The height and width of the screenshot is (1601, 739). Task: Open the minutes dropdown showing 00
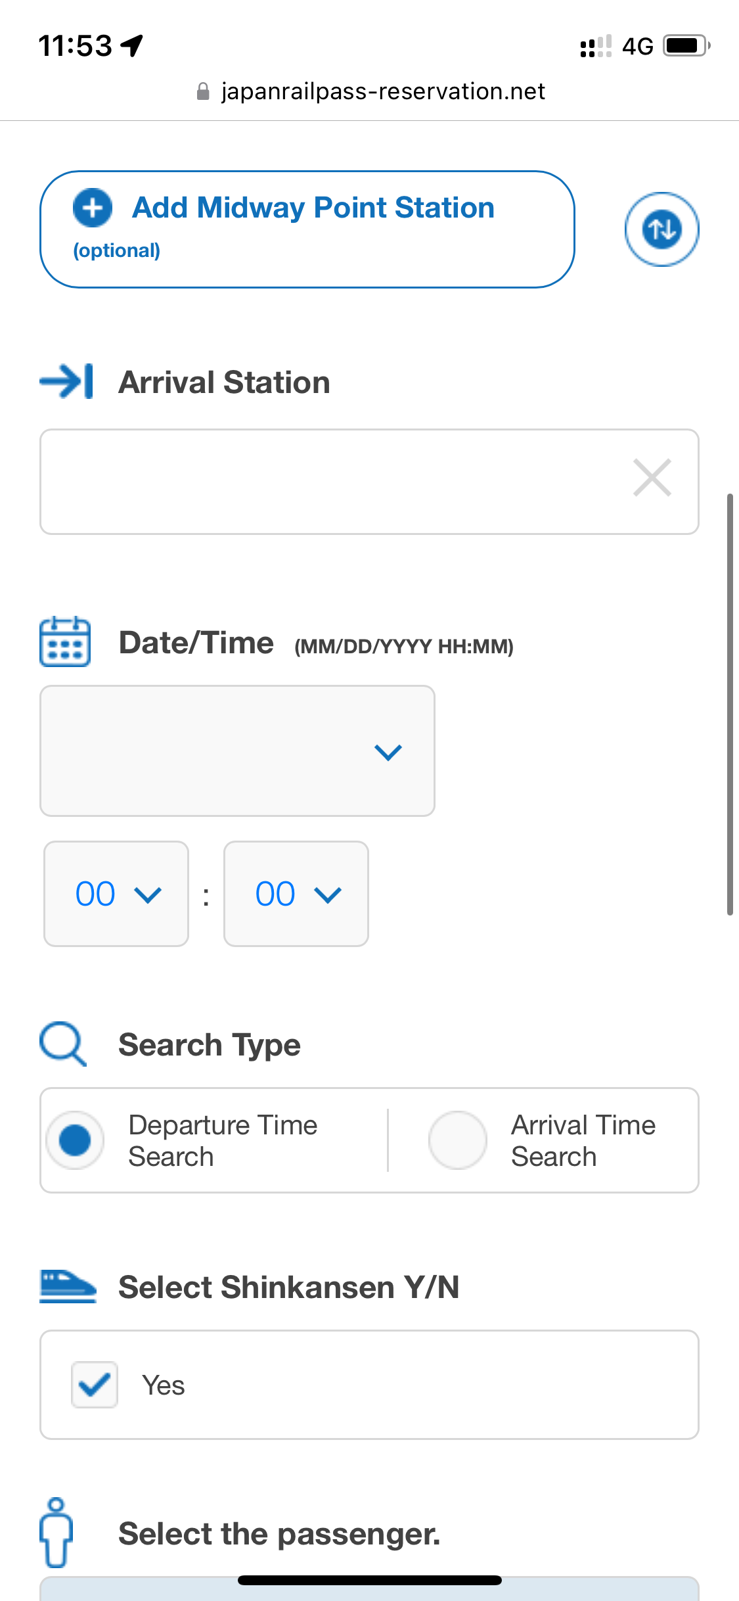tap(296, 894)
